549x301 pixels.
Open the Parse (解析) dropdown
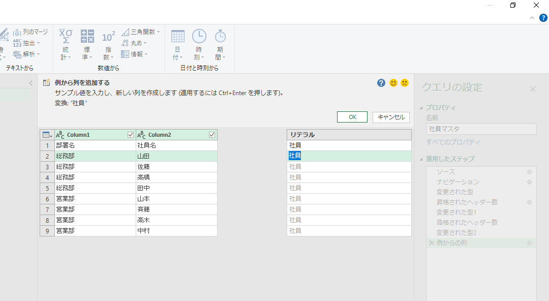pyautogui.click(x=26, y=54)
